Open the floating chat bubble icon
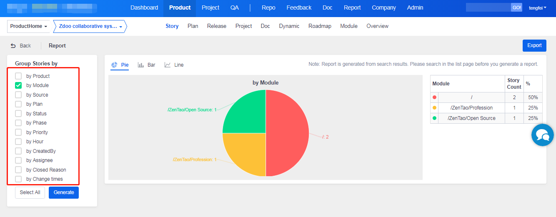The width and height of the screenshot is (556, 217). [542, 135]
